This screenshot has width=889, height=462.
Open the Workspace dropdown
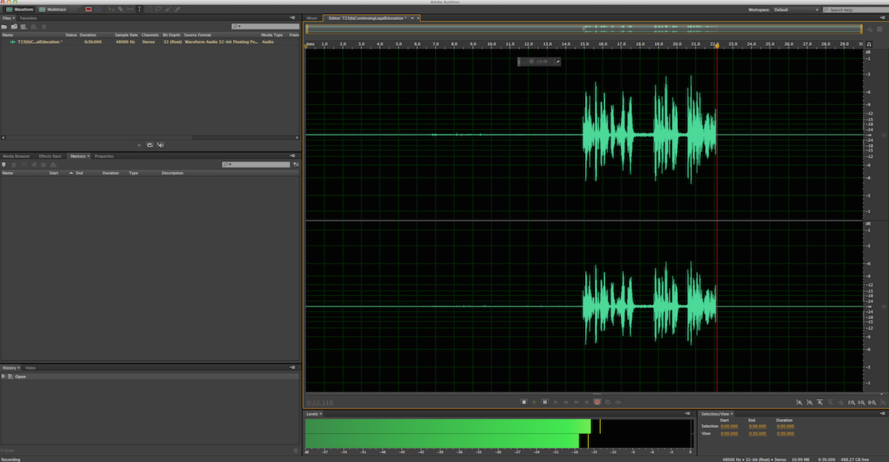coord(796,10)
